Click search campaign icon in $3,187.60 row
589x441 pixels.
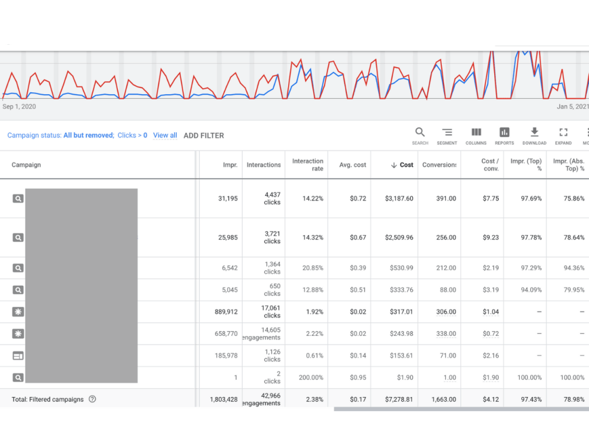[18, 198]
